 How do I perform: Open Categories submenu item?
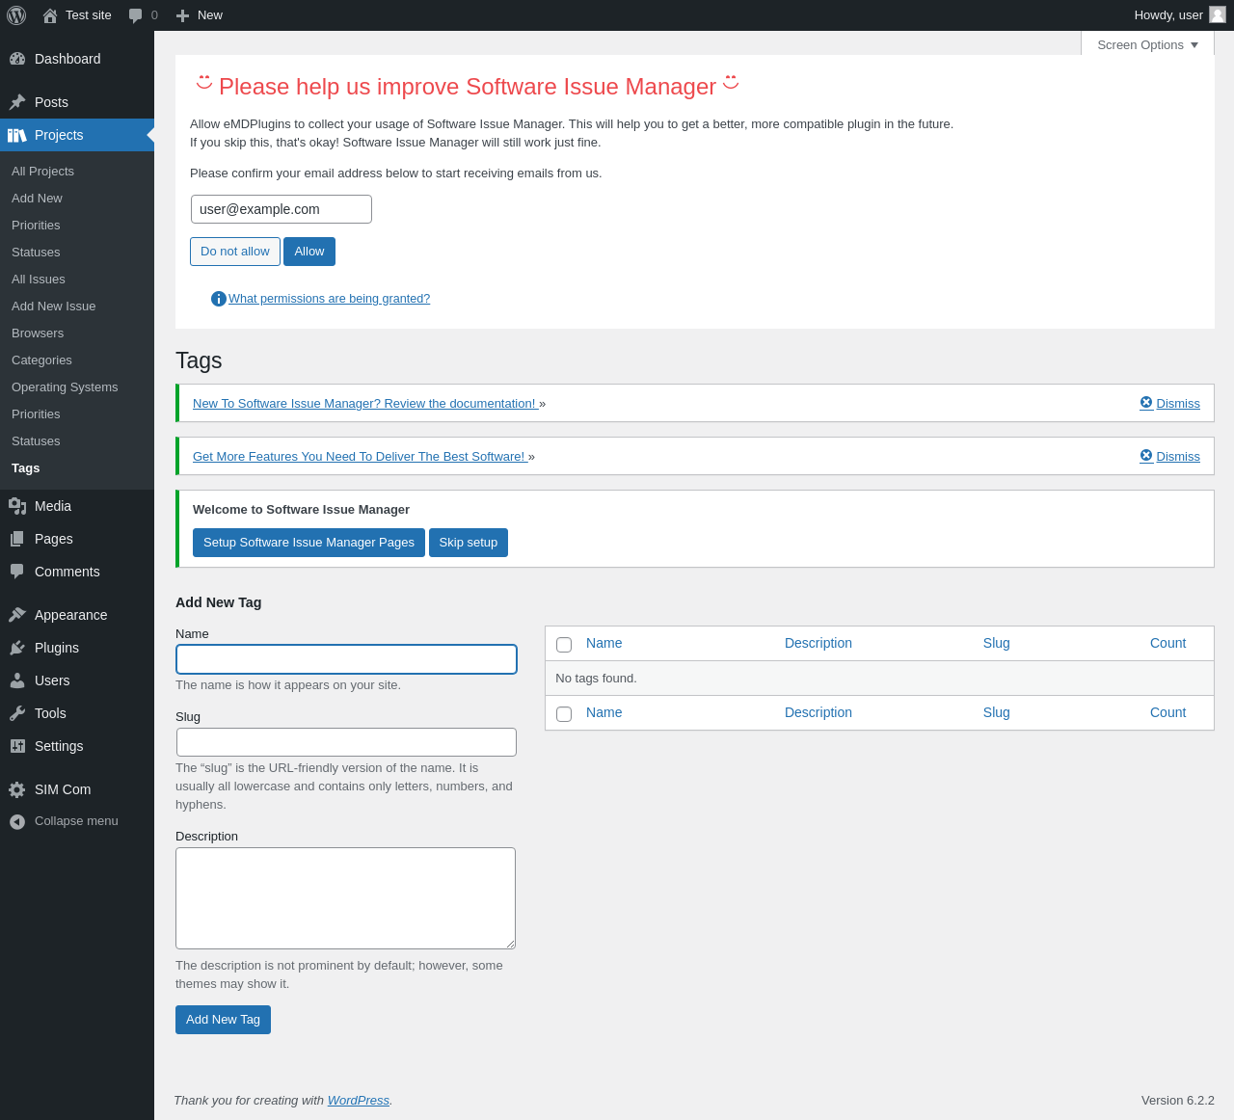tap(41, 360)
